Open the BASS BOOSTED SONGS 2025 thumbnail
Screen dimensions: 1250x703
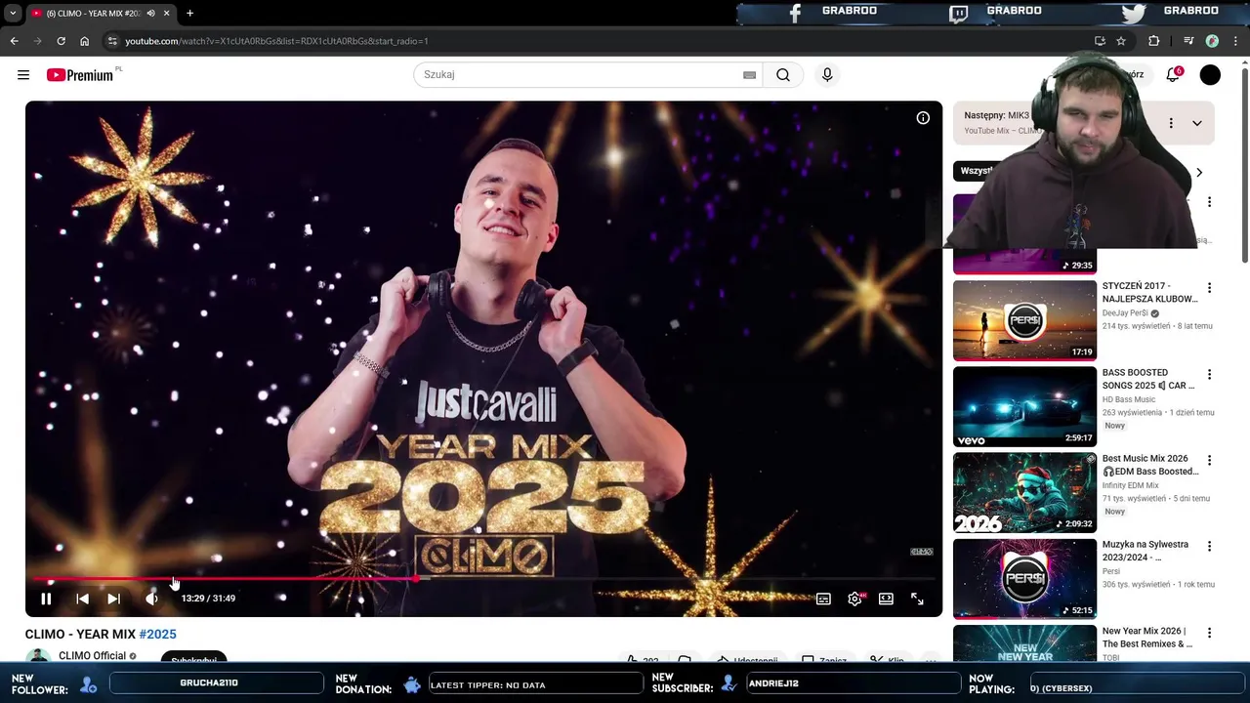click(1024, 407)
